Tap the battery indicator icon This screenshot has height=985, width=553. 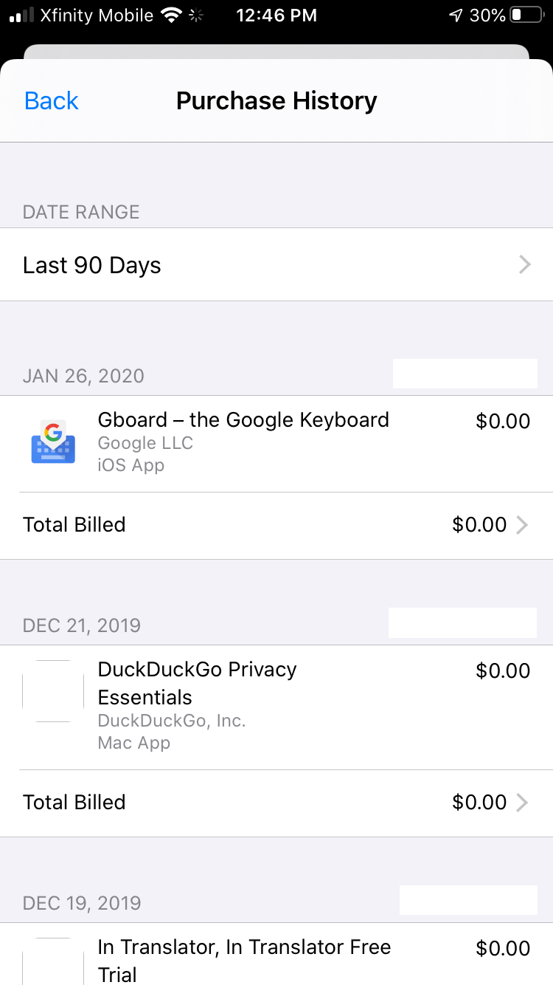click(526, 16)
